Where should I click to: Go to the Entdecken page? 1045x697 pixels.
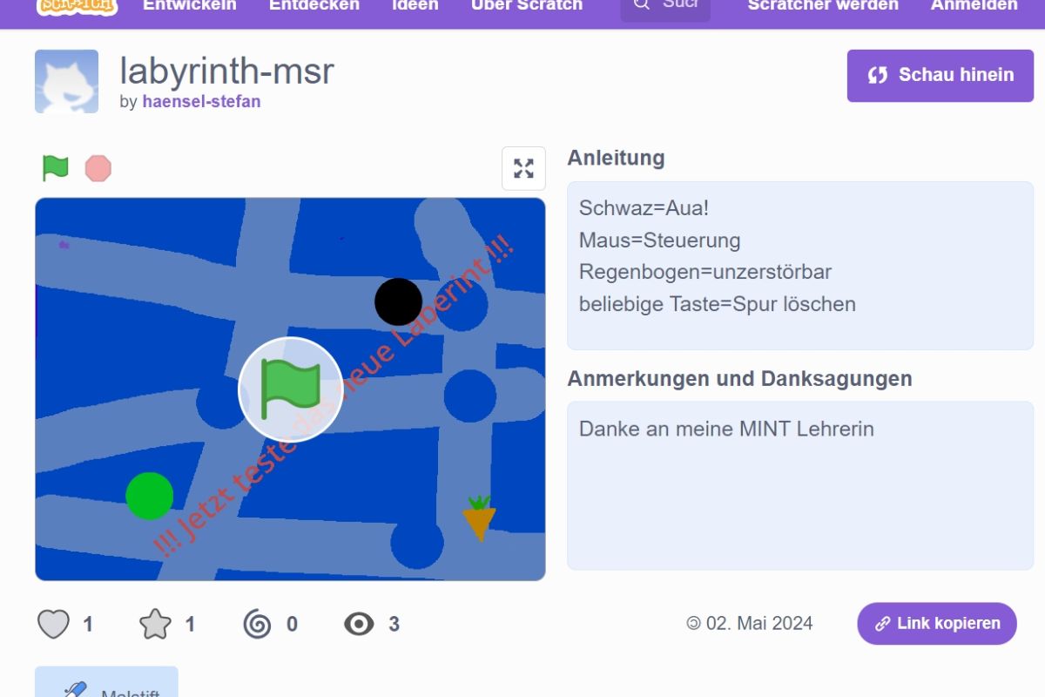[x=313, y=6]
